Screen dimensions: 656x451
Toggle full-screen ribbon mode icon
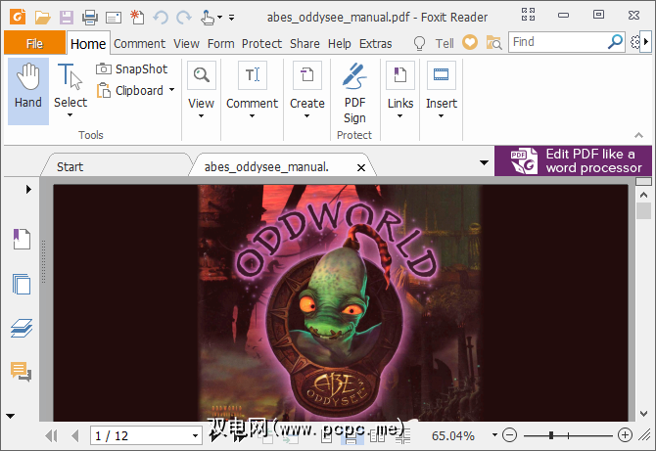point(528,15)
